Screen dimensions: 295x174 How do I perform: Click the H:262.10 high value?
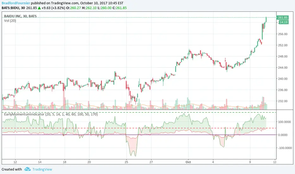point(89,8)
